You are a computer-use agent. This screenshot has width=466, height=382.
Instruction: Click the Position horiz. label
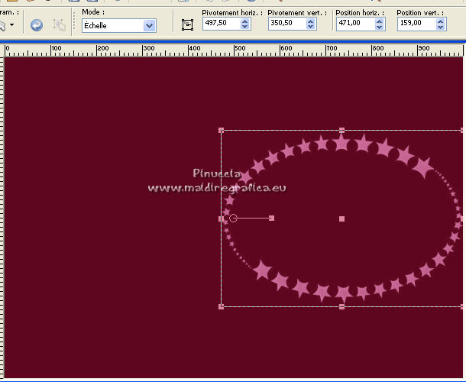(360, 13)
